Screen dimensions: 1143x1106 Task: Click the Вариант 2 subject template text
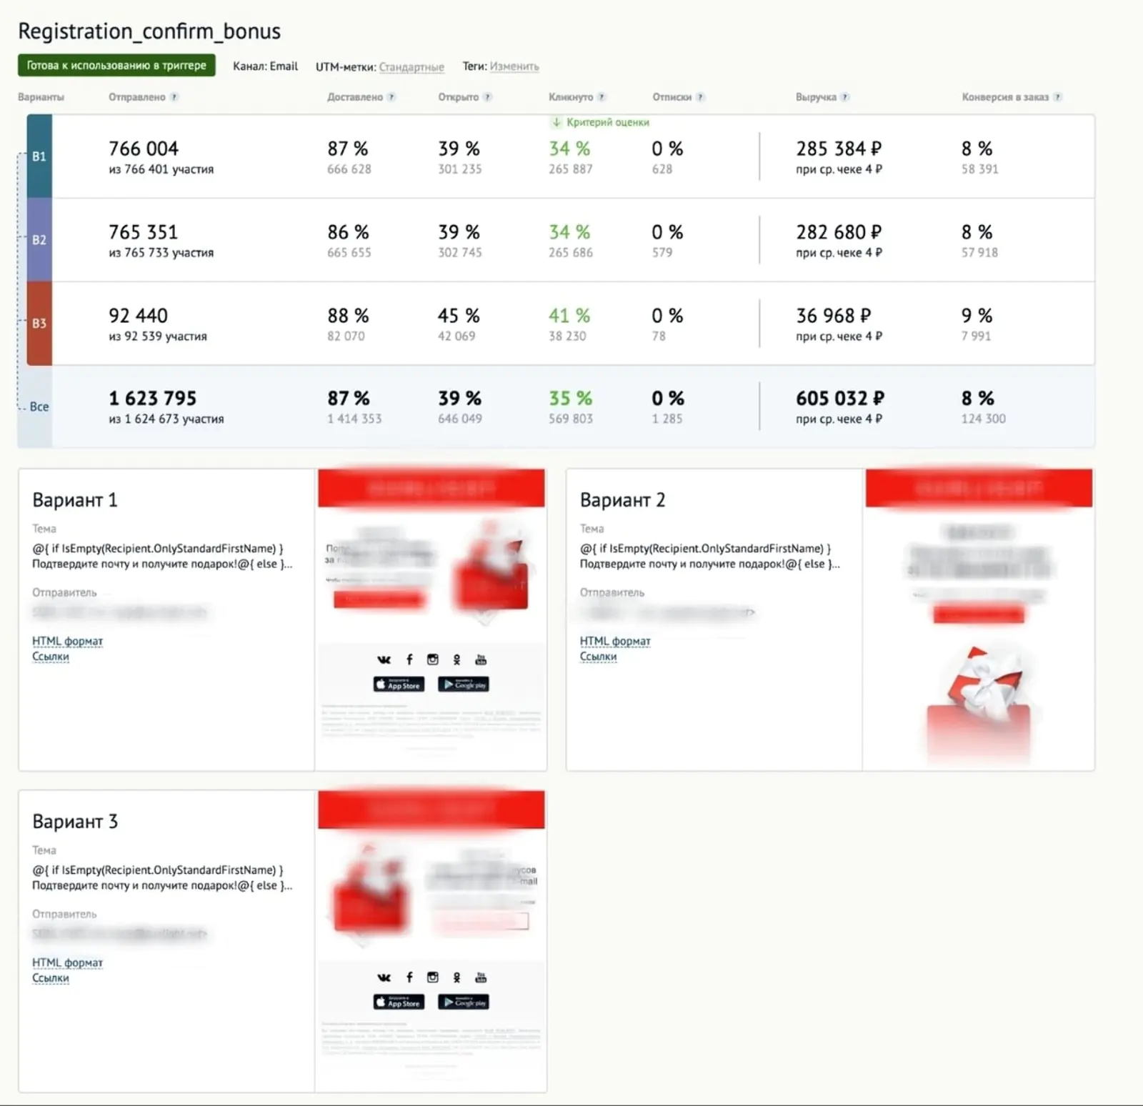(710, 557)
